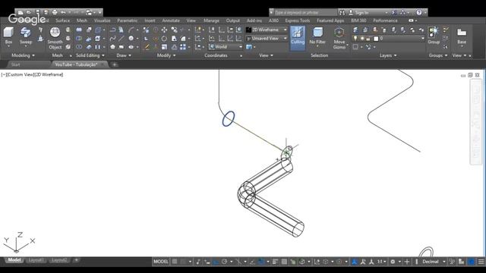Toggle the layer freeze sun icon
The height and width of the screenshot is (273, 486).
click(361, 39)
